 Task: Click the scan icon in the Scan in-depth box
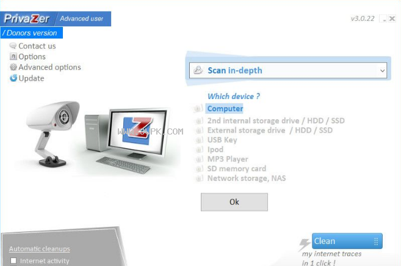point(198,70)
